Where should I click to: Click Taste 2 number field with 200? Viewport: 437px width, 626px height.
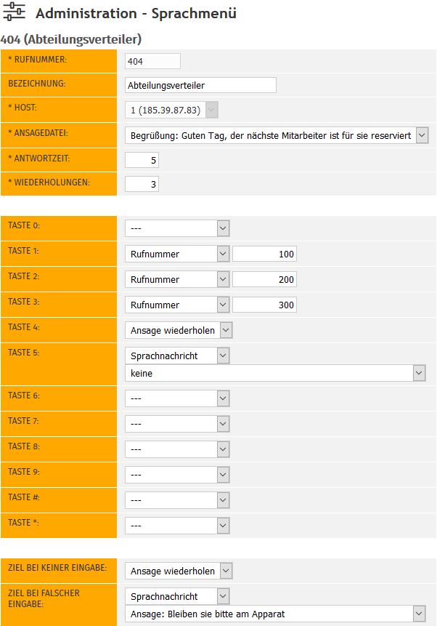pyautogui.click(x=264, y=279)
